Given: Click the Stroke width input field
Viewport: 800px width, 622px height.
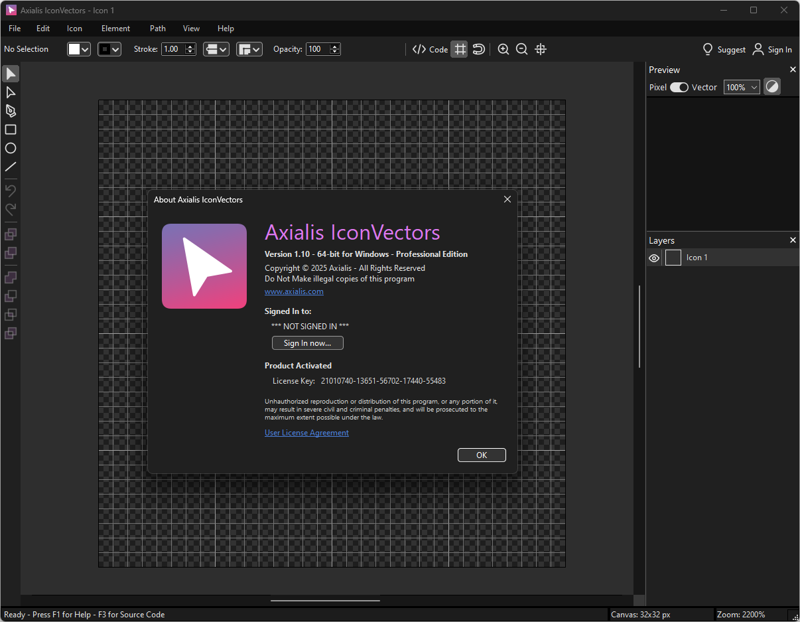Looking at the screenshot, I should [173, 49].
